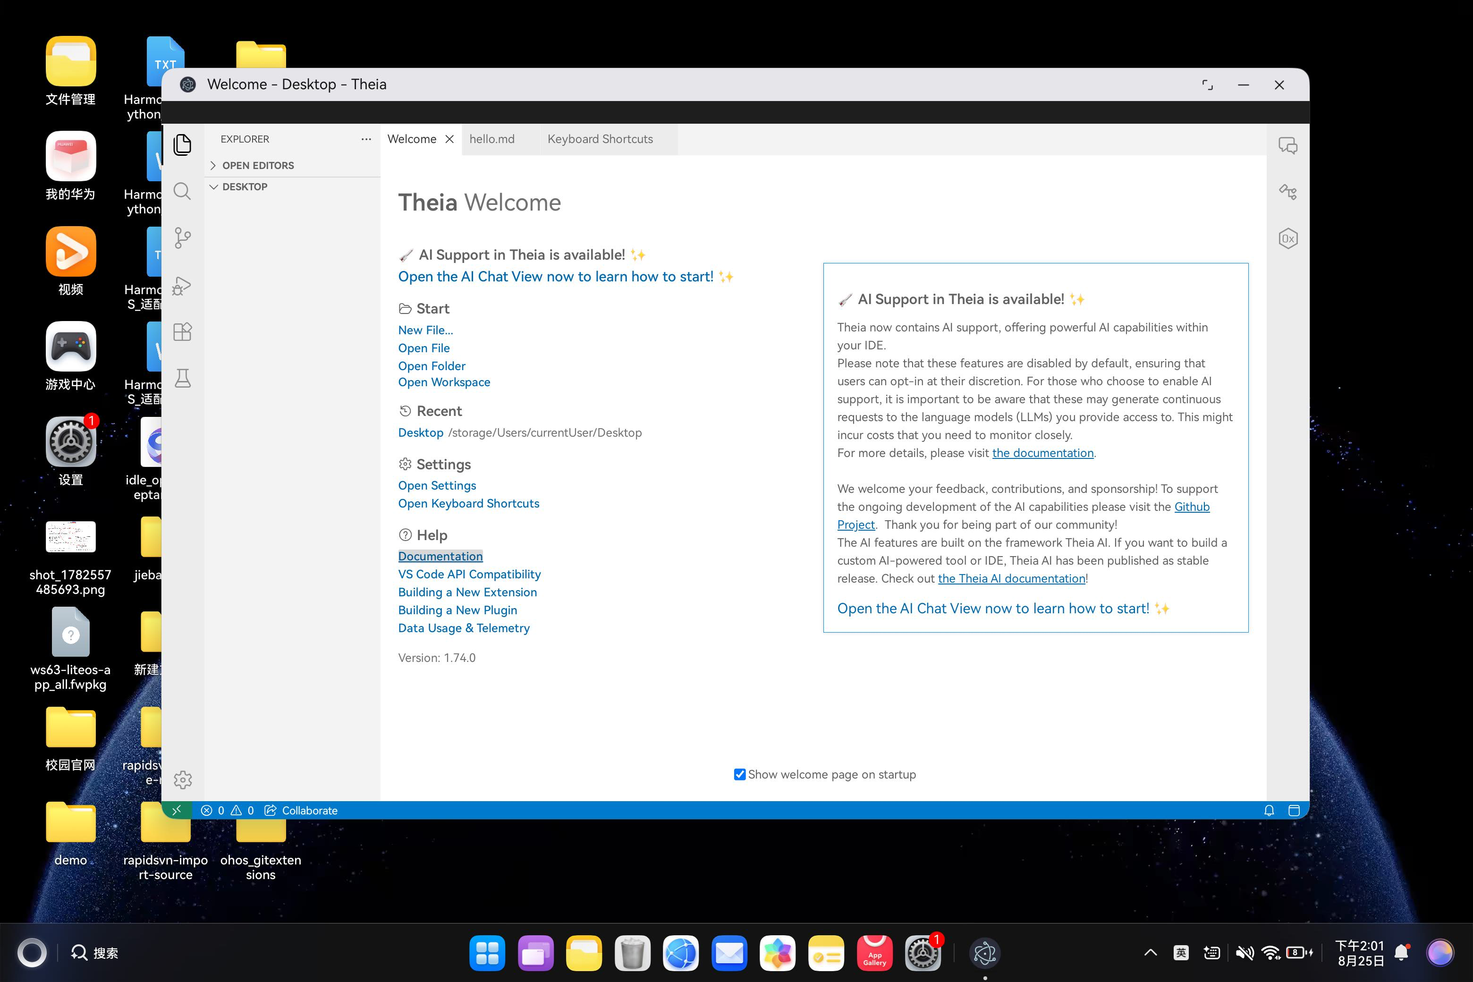Switch to the hello.md tab
This screenshot has height=982, width=1473.
point(492,139)
